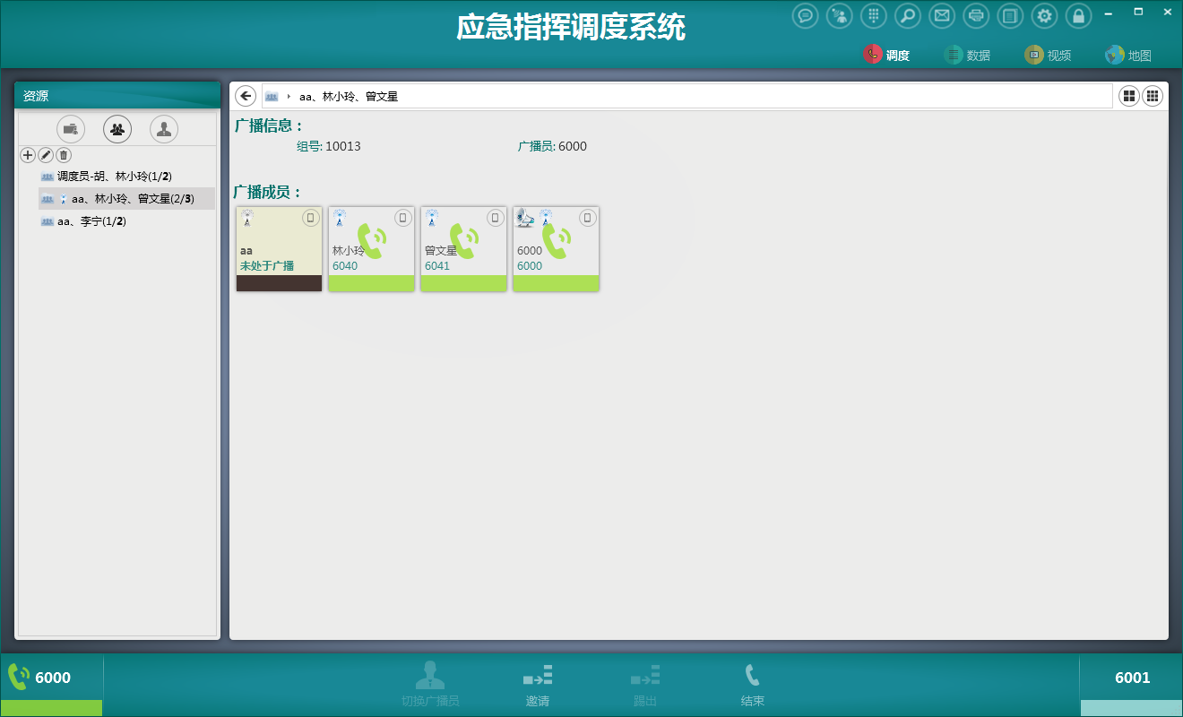The image size is (1183, 717).
Task: Open the dial pad icon in header
Action: [873, 15]
